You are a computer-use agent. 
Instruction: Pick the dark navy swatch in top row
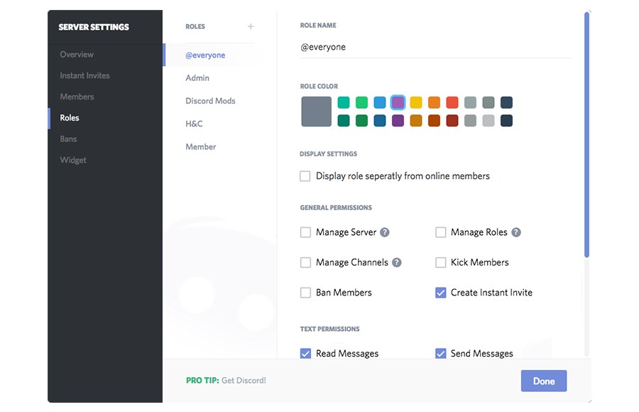506,102
